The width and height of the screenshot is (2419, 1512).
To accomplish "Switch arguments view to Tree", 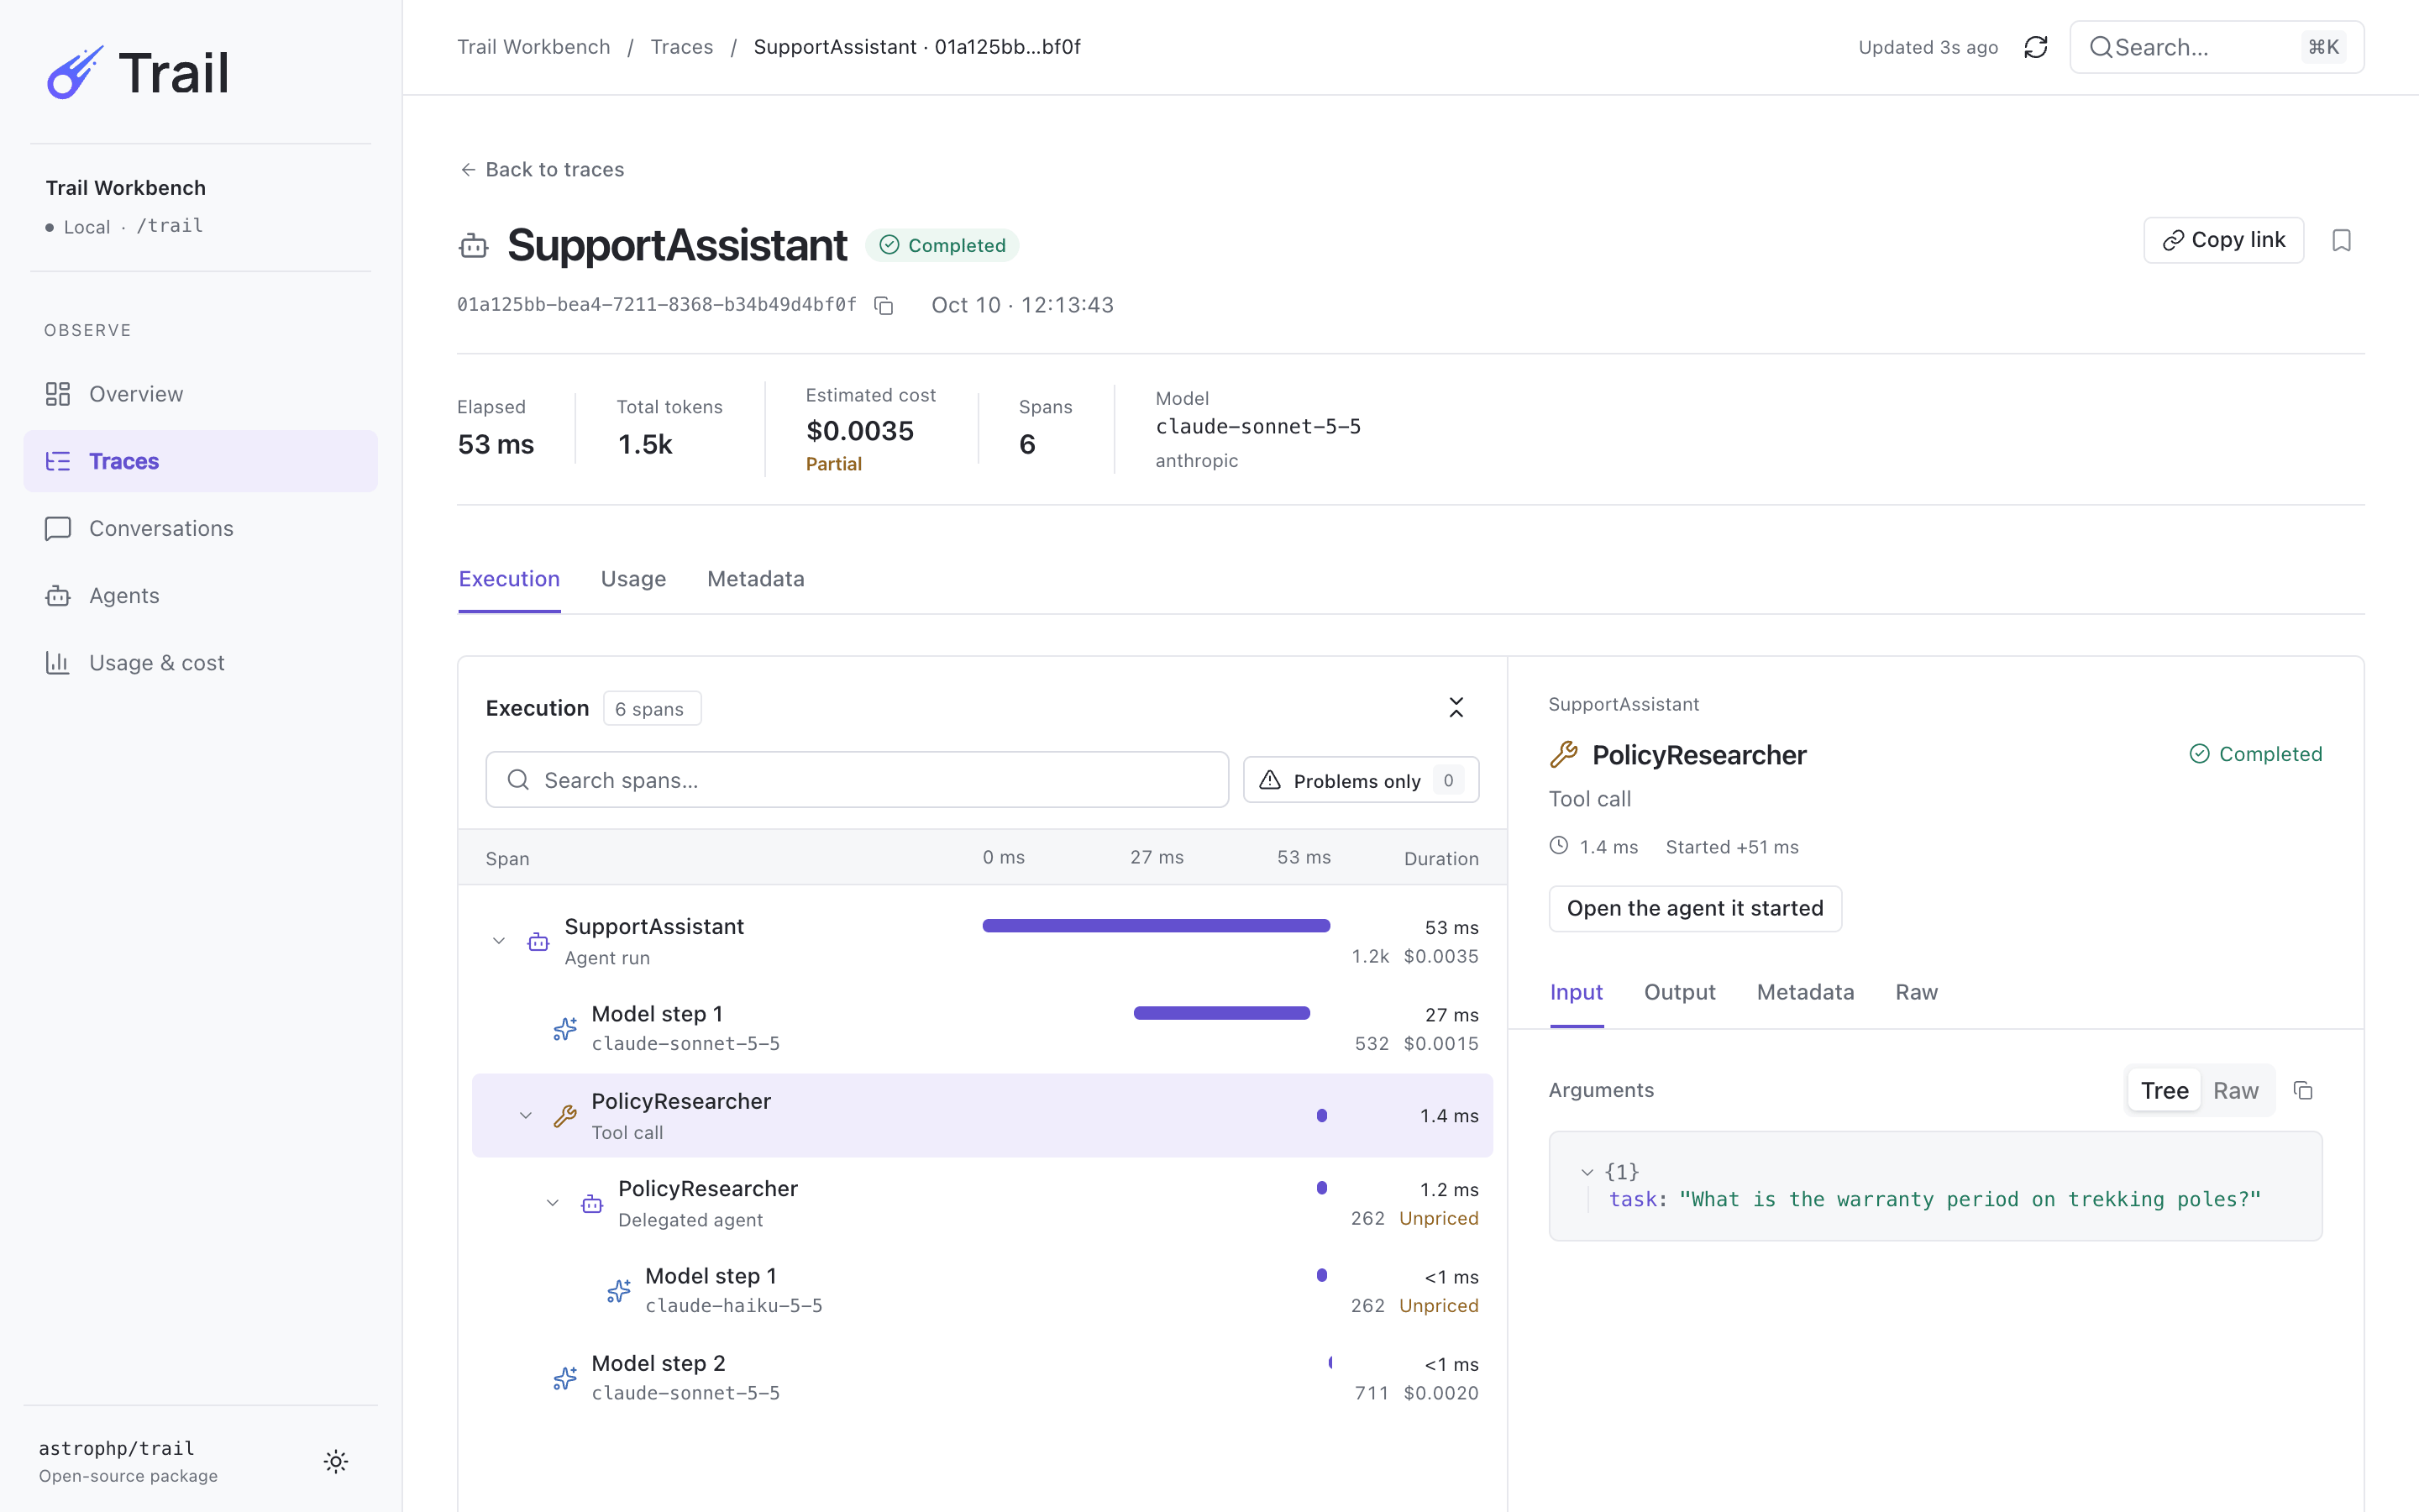I will pos(2165,1090).
